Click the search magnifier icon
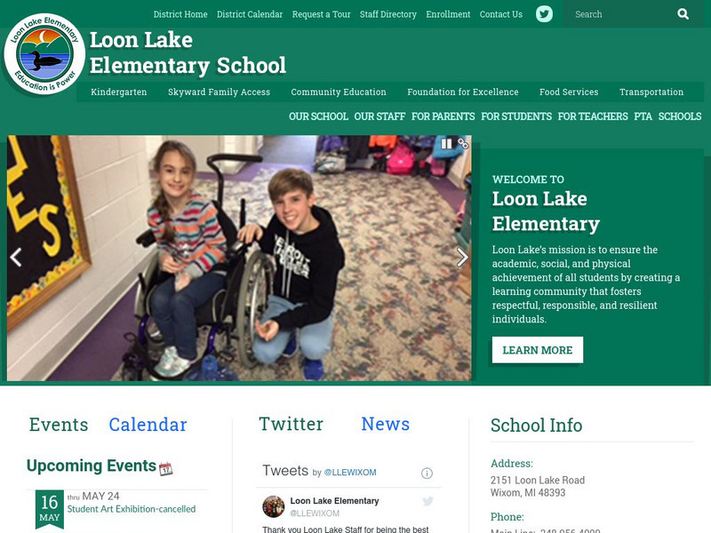711x533 pixels. [683, 14]
